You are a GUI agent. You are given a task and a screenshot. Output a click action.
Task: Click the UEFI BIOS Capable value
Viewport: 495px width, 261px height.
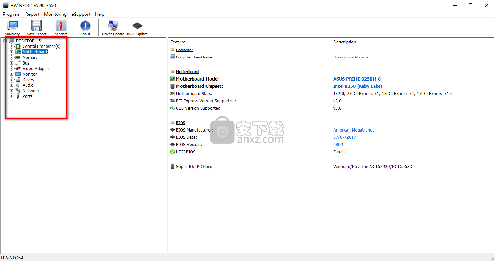click(x=341, y=152)
